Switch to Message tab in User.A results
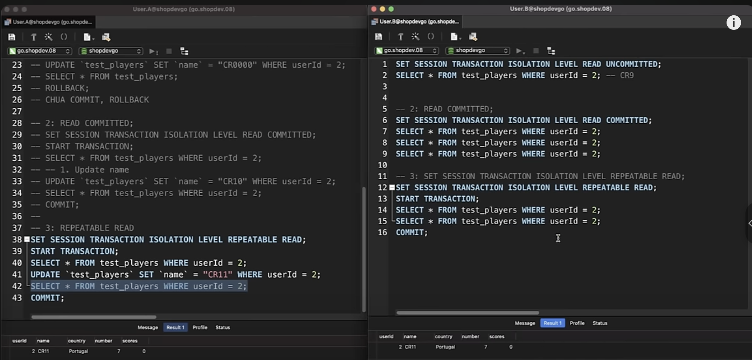The height and width of the screenshot is (360, 752). point(148,327)
